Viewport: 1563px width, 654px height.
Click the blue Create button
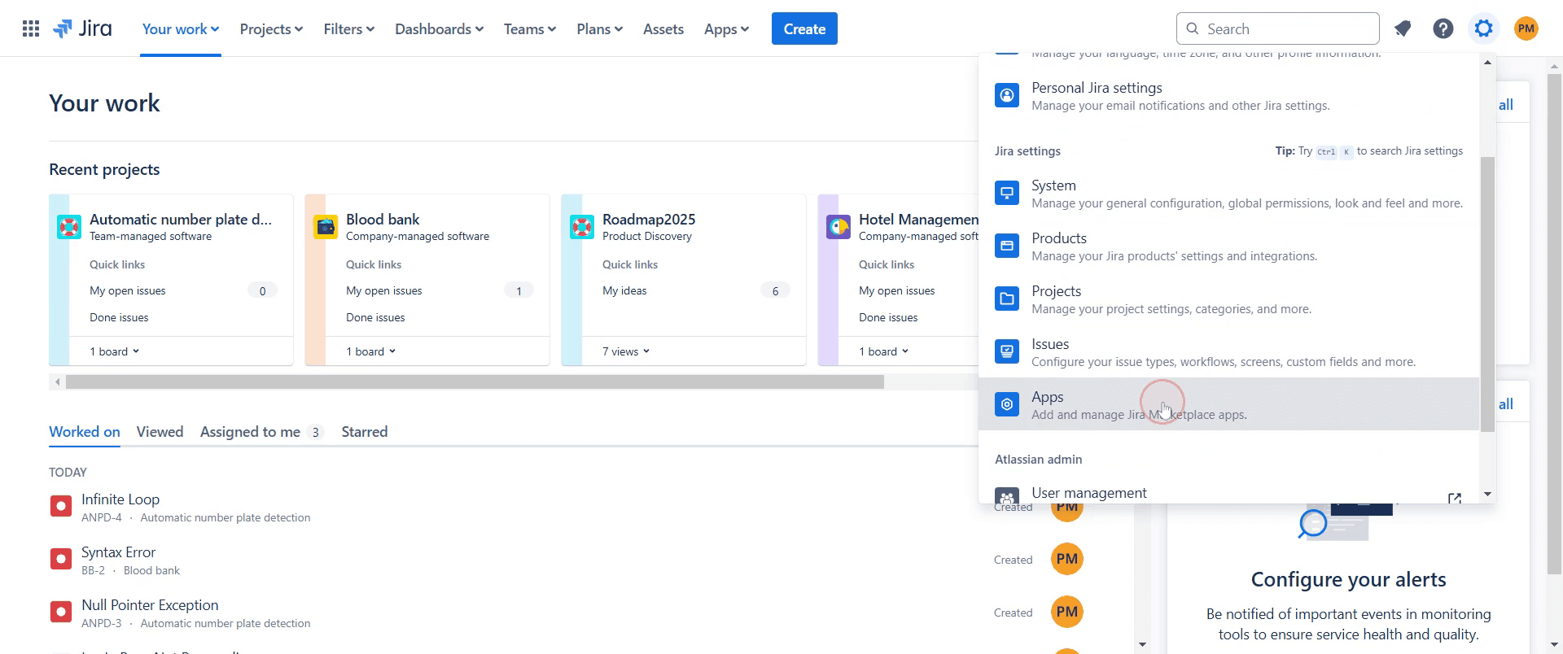[804, 29]
